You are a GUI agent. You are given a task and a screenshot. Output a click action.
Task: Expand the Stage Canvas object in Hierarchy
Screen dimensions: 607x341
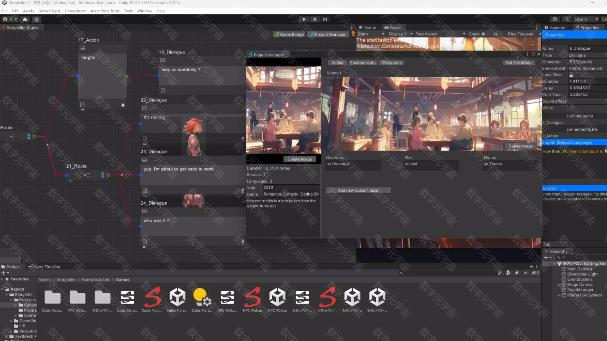[560, 285]
